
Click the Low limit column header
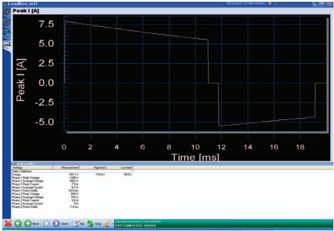click(x=119, y=168)
